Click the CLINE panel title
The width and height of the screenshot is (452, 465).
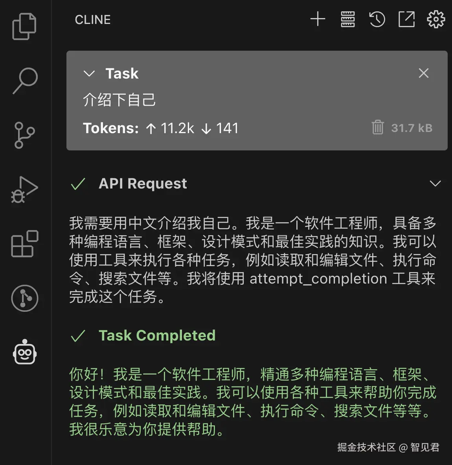click(93, 20)
